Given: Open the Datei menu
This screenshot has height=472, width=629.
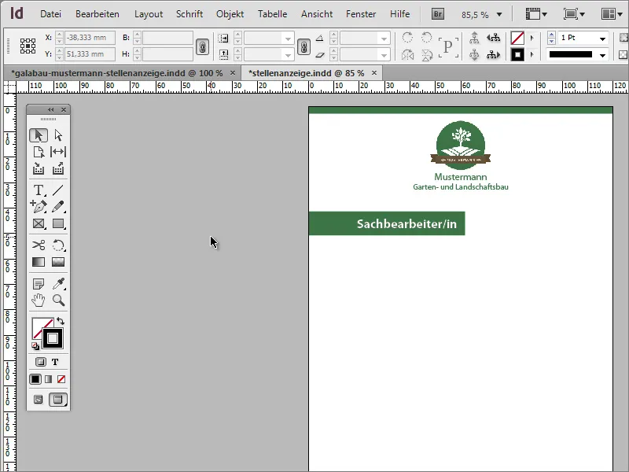Looking at the screenshot, I should (50, 14).
